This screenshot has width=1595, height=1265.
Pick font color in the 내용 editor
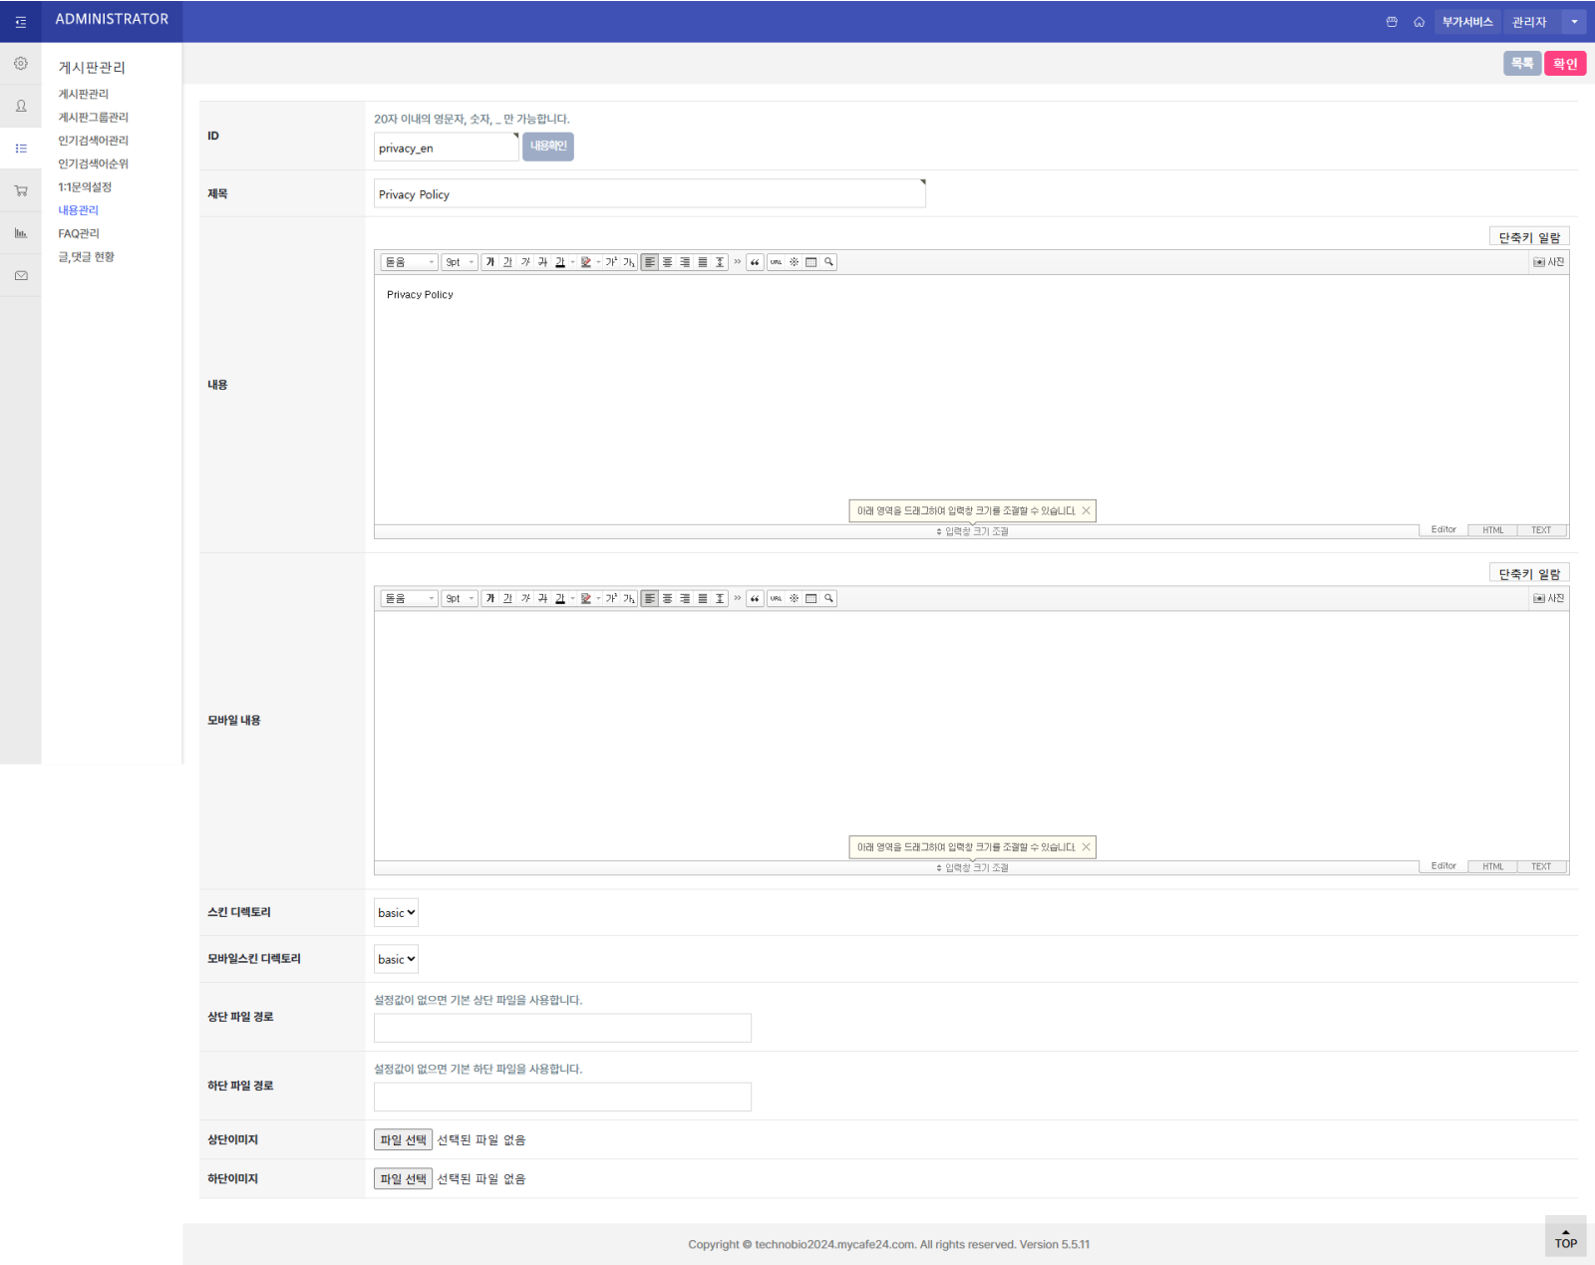[560, 262]
